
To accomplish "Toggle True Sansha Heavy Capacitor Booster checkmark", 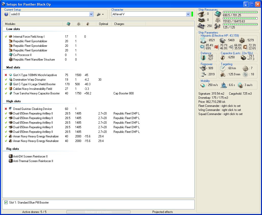I will coord(6,93).
